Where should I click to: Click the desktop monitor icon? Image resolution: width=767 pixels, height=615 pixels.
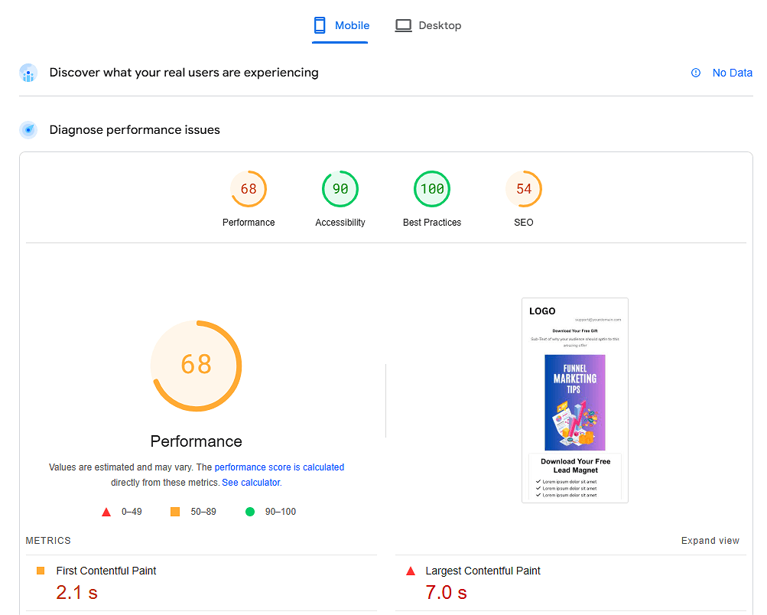coord(404,25)
